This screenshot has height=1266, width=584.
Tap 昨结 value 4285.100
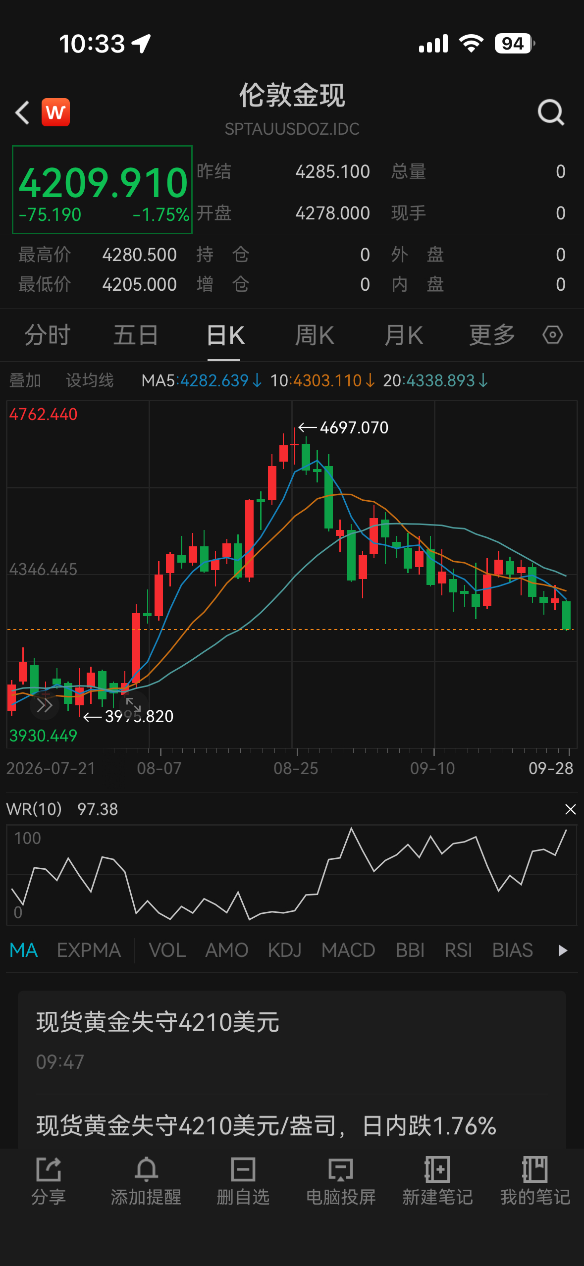[333, 171]
